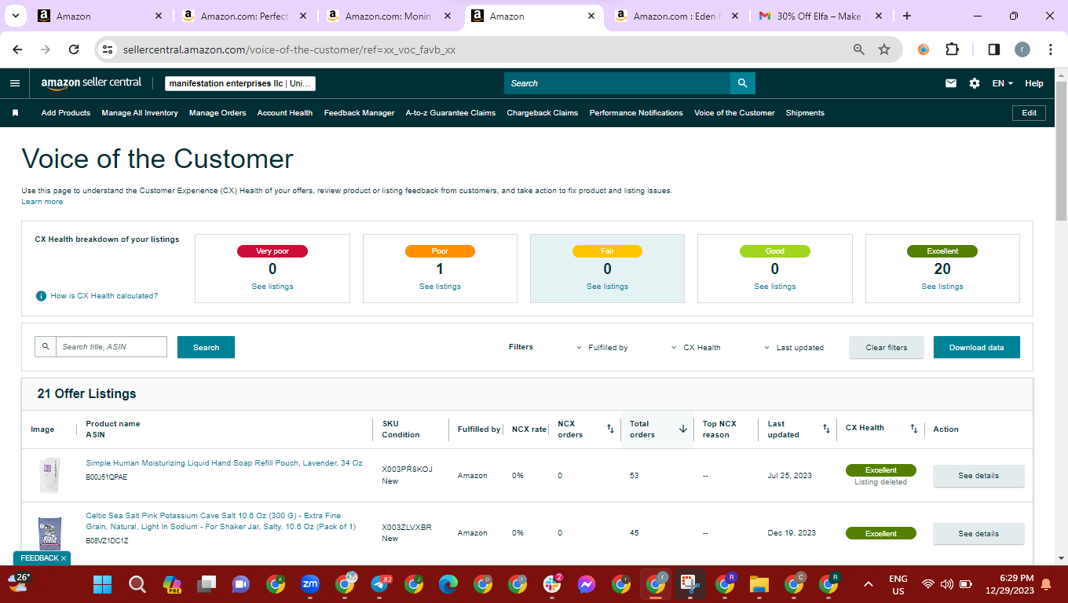Image resolution: width=1068 pixels, height=603 pixels.
Task: Click the page vertical scrollbar
Action: [1061, 149]
